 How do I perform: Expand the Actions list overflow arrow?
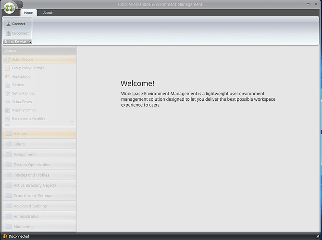[73, 122]
